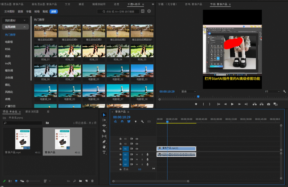Open the 媒体浏览器 panel tab

point(32,112)
